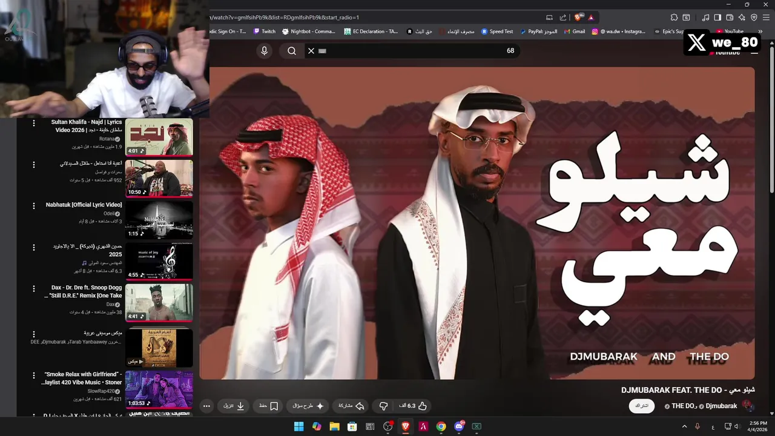This screenshot has width=775, height=436.
Task: Open the Brave Wallet icon
Action: click(x=730, y=18)
